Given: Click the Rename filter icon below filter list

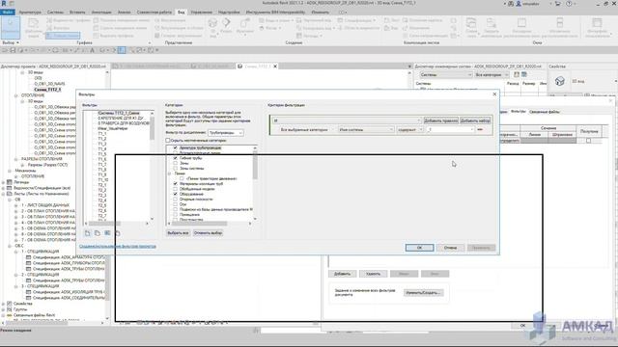Looking at the screenshot, I should pos(107,233).
